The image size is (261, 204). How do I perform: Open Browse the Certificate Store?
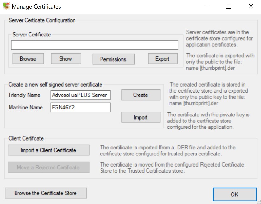(x=46, y=193)
